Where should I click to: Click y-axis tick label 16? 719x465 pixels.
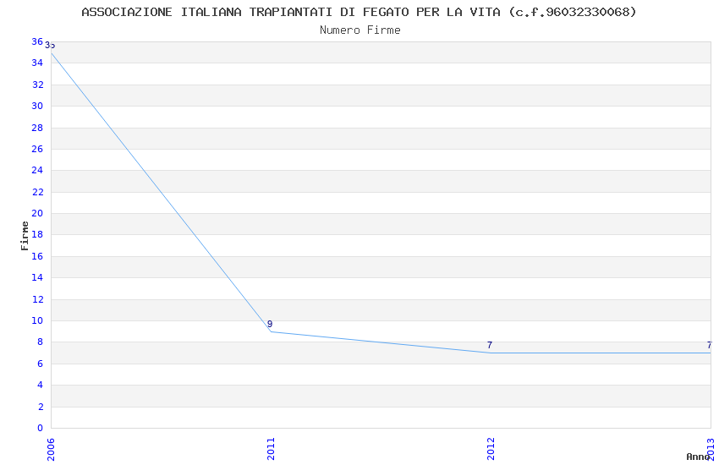(37, 256)
